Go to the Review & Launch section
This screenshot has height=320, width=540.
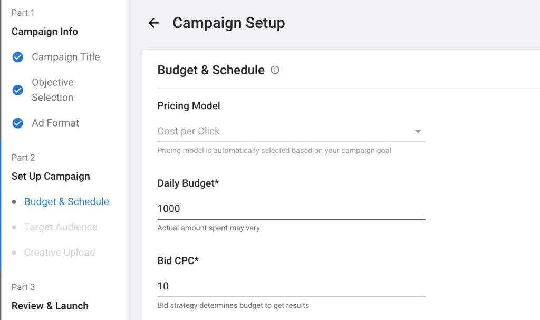[x=50, y=306]
